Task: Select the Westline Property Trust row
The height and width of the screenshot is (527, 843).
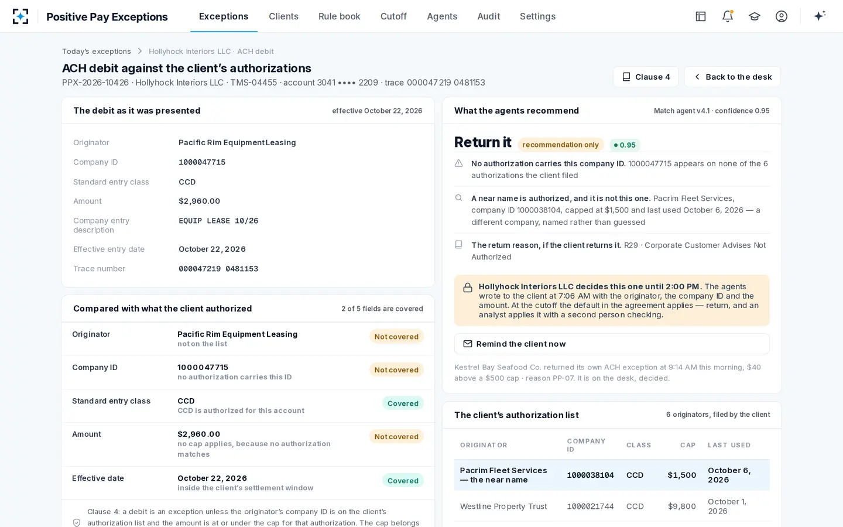Action: (612, 507)
